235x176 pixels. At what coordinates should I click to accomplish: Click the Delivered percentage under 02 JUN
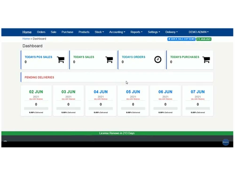[36, 113]
